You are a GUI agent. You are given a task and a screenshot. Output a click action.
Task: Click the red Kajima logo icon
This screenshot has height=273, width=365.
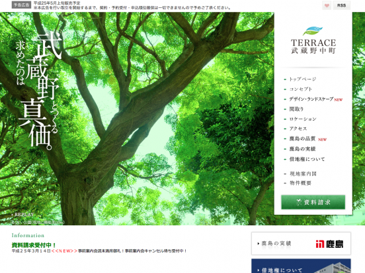[320, 244]
